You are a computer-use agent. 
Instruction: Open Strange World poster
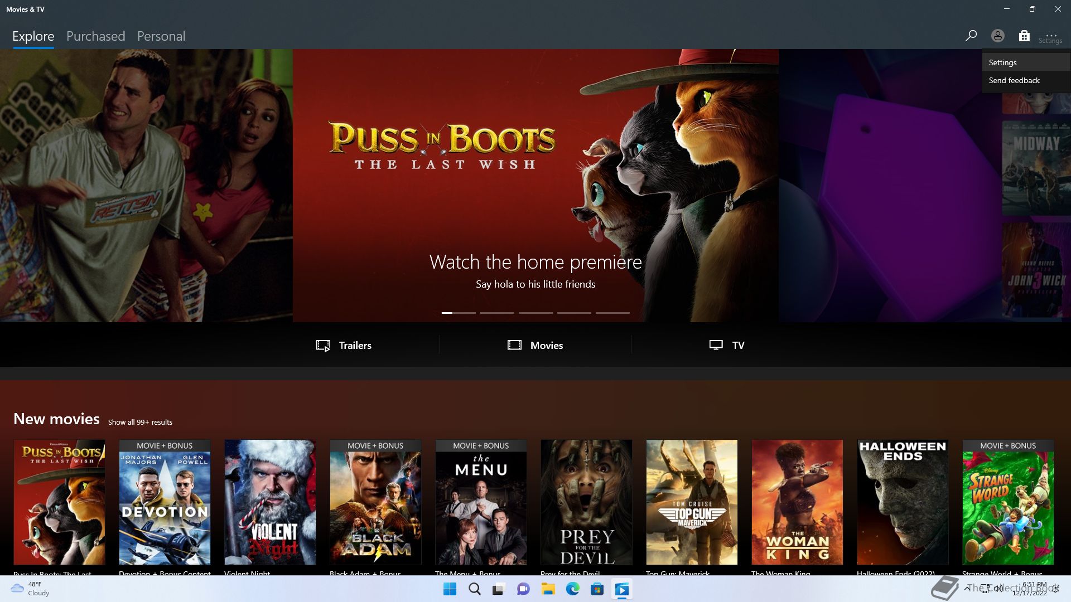1008,502
